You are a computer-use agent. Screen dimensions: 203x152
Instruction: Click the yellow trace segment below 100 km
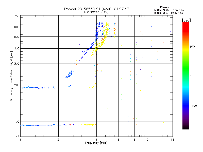86,125
